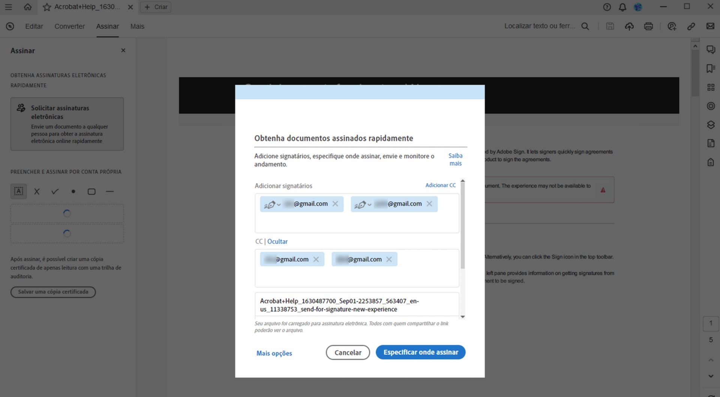Collapse the page view with the down chevron

(x=710, y=376)
